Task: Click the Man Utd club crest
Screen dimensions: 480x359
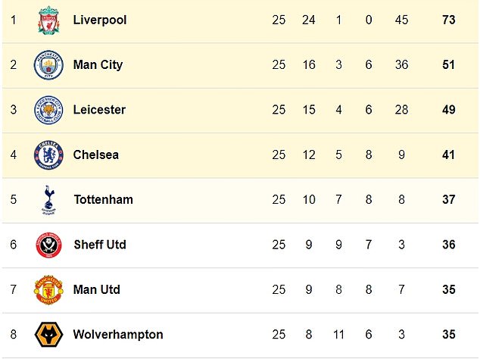Action: pos(48,289)
